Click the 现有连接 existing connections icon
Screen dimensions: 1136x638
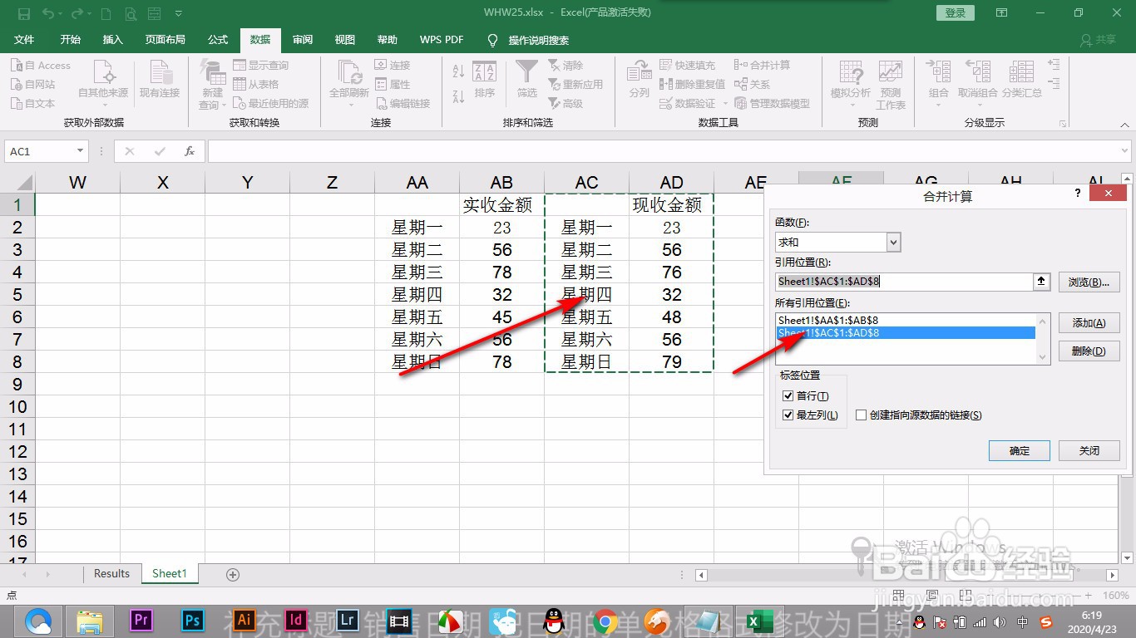(x=160, y=81)
